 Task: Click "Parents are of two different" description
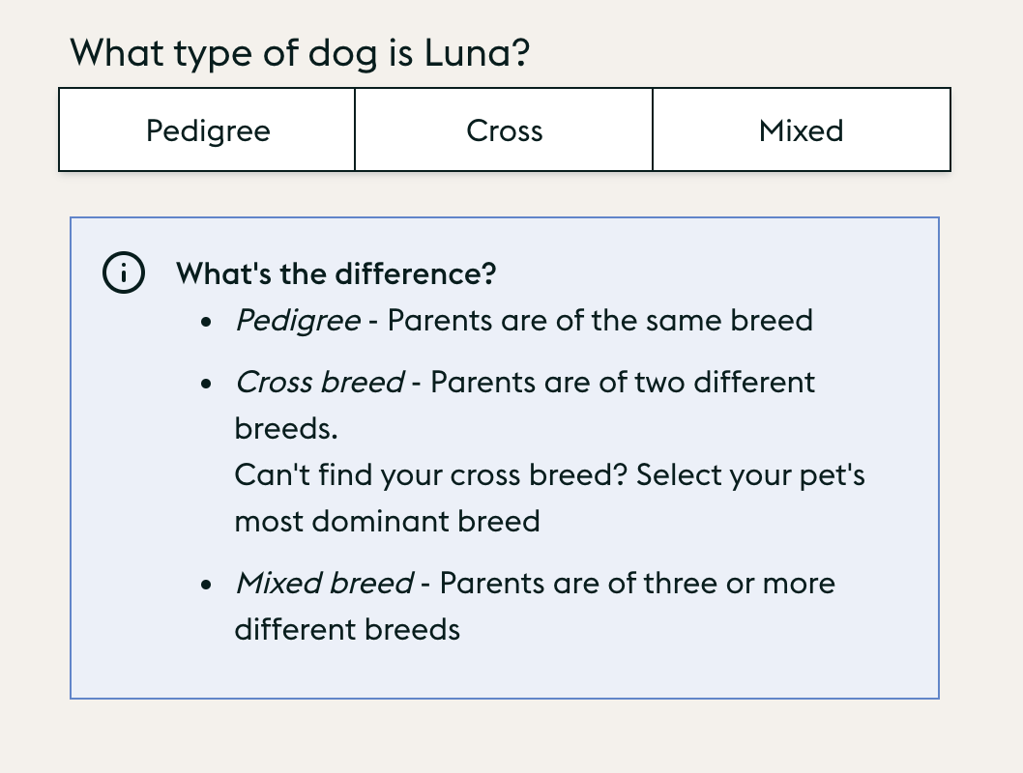623,382
